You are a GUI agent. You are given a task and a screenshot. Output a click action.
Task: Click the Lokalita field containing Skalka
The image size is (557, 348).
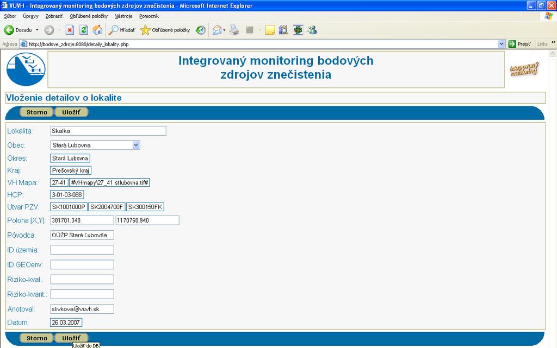click(108, 131)
